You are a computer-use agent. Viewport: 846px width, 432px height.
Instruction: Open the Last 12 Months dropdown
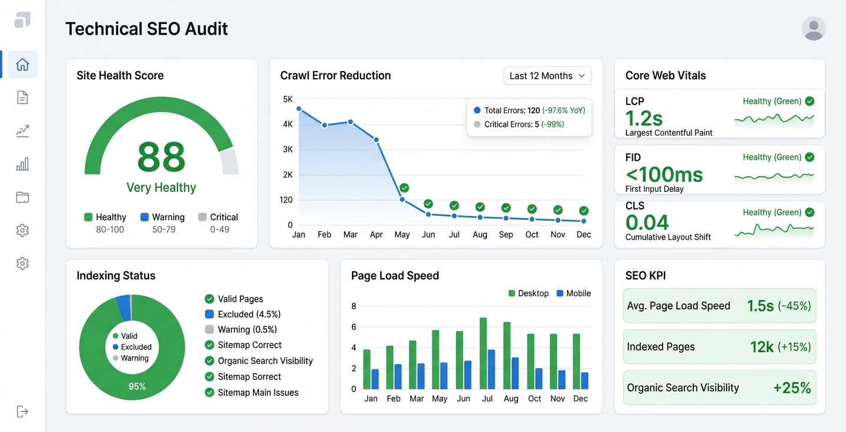[x=548, y=76]
